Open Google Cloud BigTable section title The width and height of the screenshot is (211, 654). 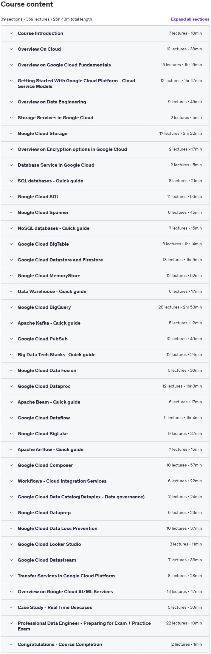(43, 244)
